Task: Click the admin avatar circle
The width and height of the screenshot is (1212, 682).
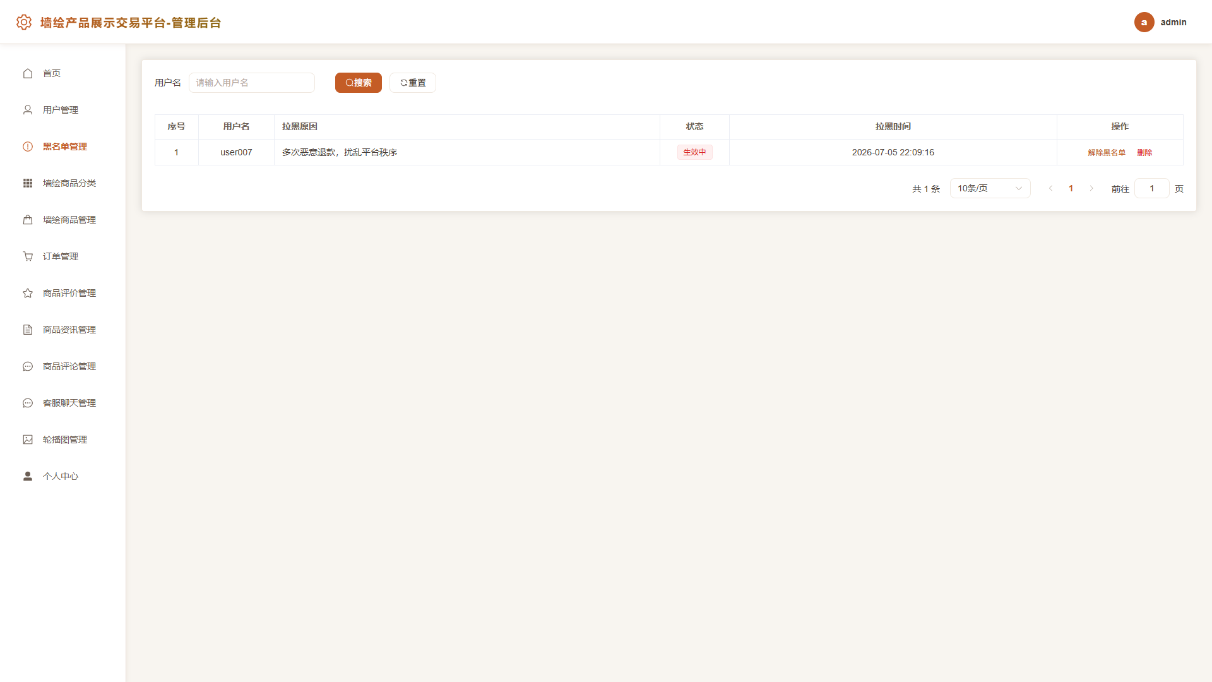Action: point(1144,22)
